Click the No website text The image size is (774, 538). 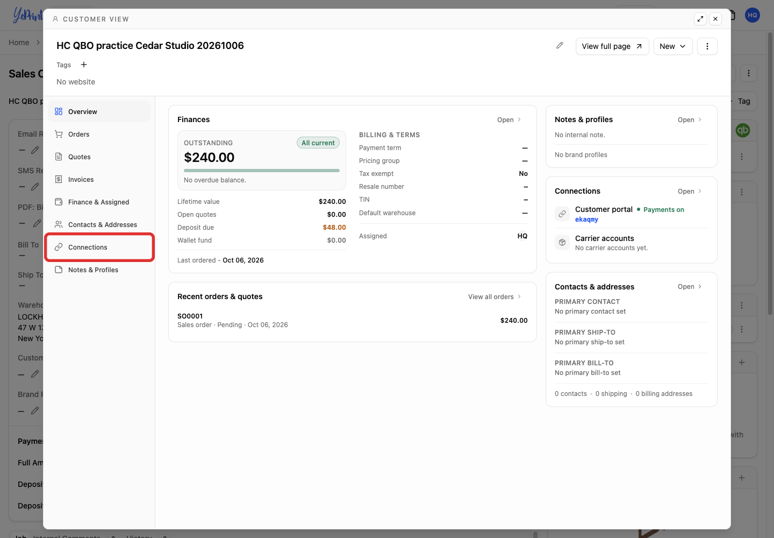click(x=76, y=82)
